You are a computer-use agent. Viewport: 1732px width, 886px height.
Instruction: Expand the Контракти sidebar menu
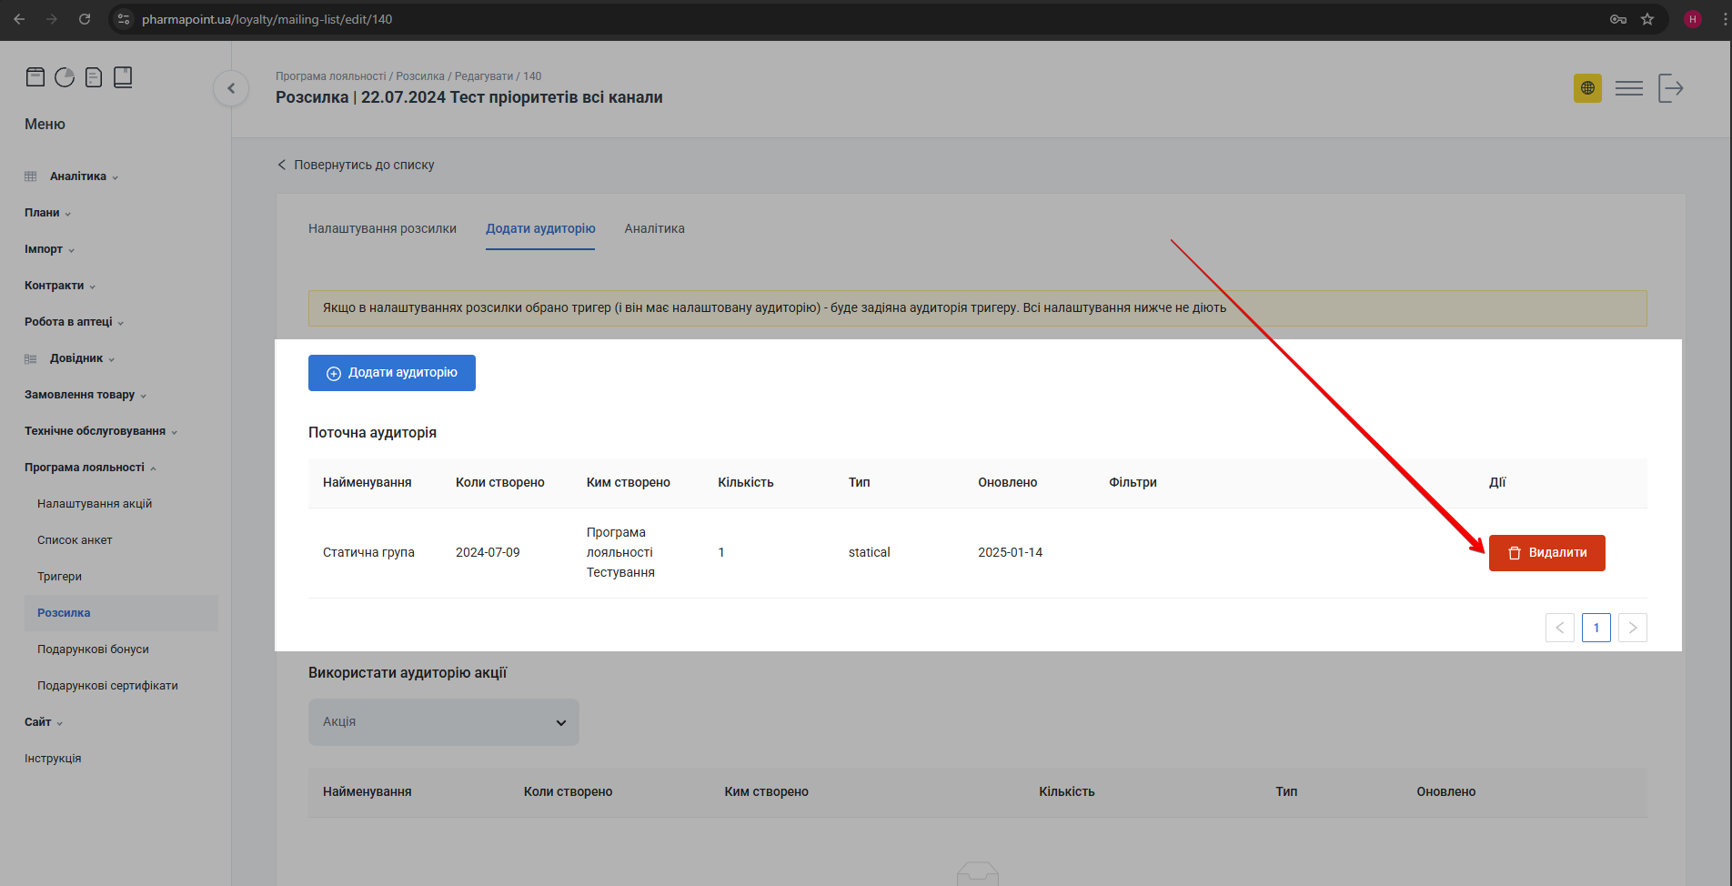(x=60, y=286)
